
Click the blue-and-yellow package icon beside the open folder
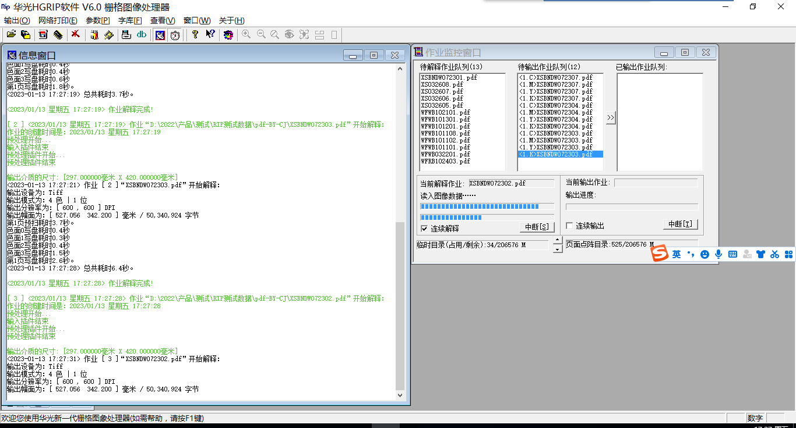pos(26,35)
